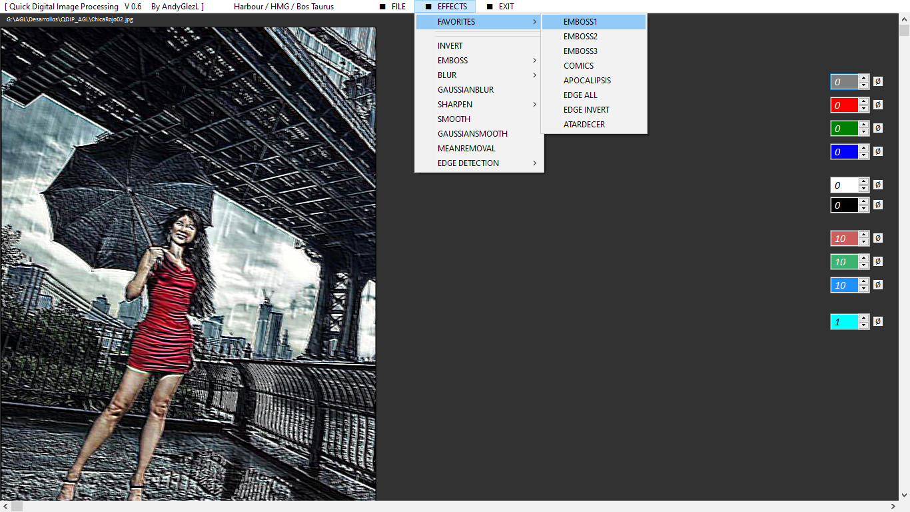This screenshot has width=910, height=512.
Task: Click the reset Ø button beside the black field
Action: (878, 205)
